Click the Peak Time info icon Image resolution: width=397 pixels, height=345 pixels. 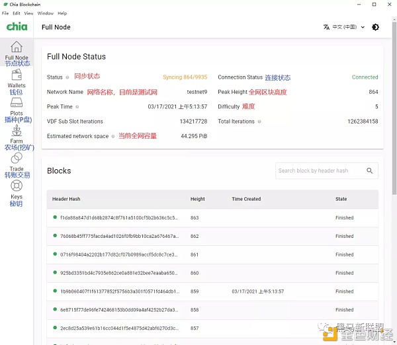[77, 106]
